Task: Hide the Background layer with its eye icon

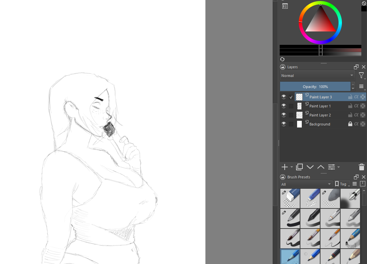Action: pos(284,124)
